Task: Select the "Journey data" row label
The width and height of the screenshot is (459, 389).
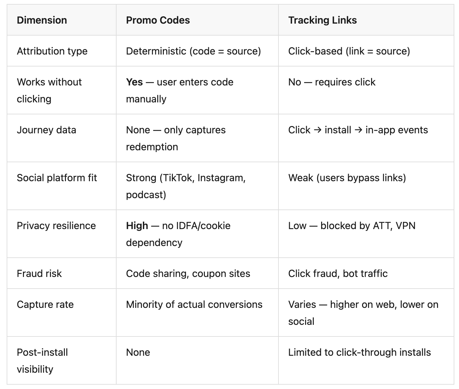Action: tap(47, 130)
